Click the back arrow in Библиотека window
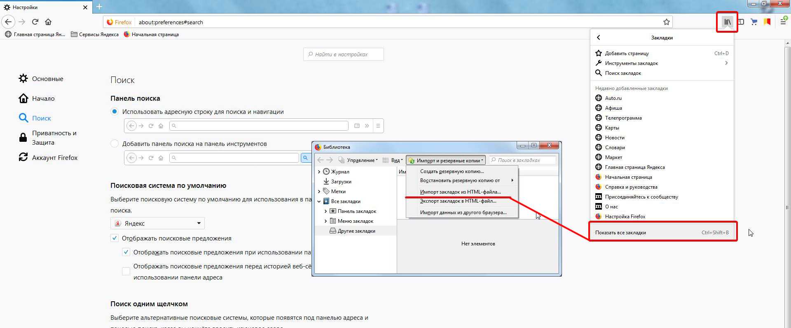The image size is (791, 328). pyautogui.click(x=321, y=160)
